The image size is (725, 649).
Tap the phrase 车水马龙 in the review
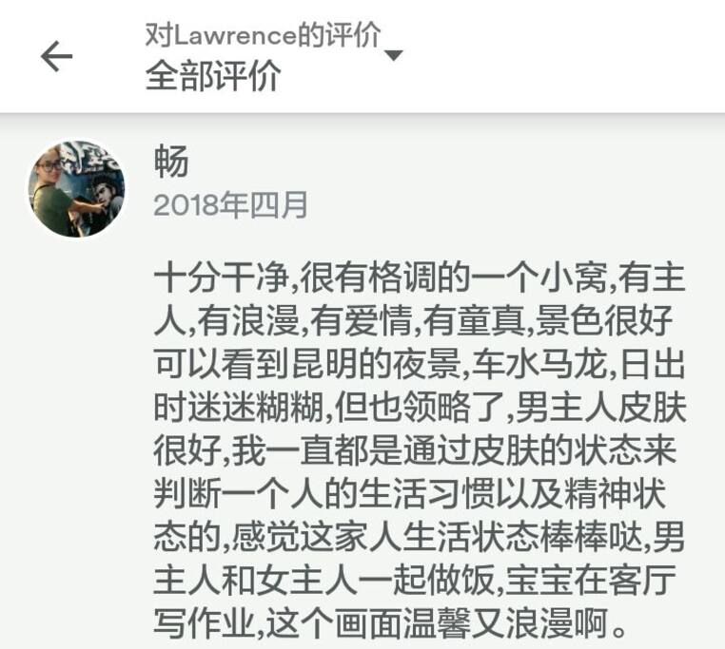point(539,364)
